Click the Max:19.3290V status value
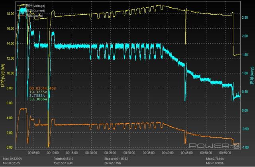 pyautogui.click(x=12, y=159)
